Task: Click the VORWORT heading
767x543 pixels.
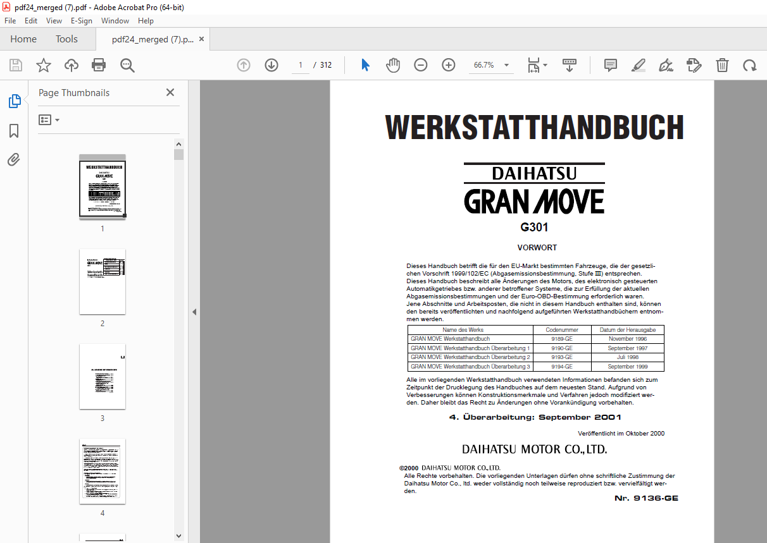Action: pos(537,248)
